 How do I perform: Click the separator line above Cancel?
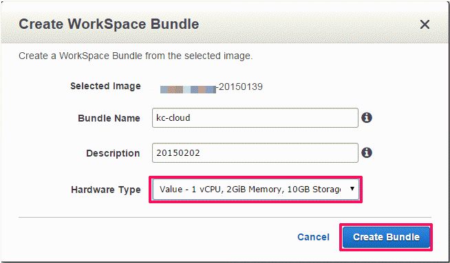point(225,218)
